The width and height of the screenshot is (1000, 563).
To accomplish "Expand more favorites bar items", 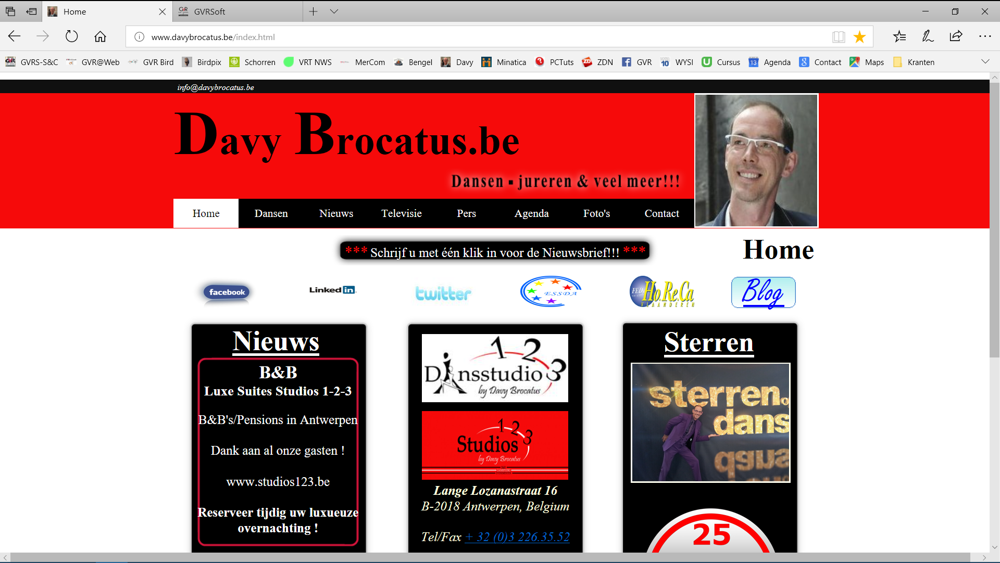I will coord(985,62).
